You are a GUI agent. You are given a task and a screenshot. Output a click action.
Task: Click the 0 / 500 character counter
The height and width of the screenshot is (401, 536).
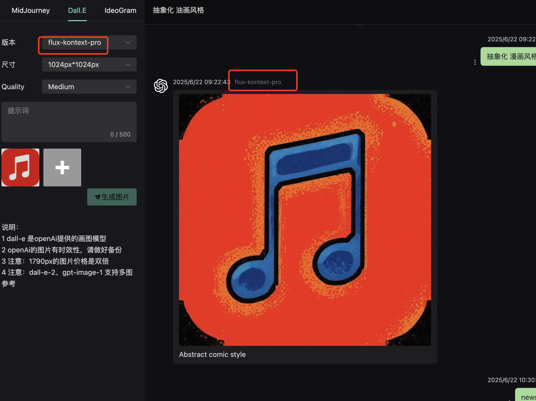(120, 135)
